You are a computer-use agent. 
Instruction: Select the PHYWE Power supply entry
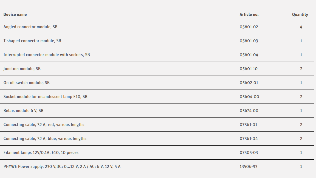(x=62, y=166)
